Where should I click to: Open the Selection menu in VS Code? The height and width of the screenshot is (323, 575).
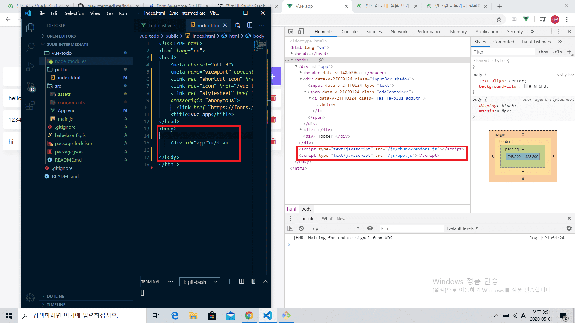click(74, 13)
